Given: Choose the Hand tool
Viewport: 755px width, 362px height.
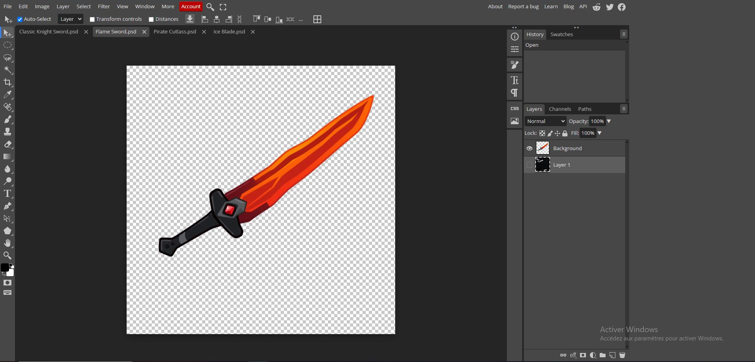Looking at the screenshot, I should coord(7,243).
